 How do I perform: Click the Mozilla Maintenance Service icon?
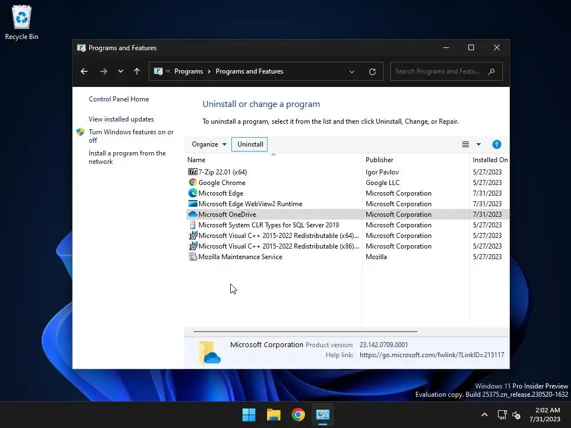[192, 256]
